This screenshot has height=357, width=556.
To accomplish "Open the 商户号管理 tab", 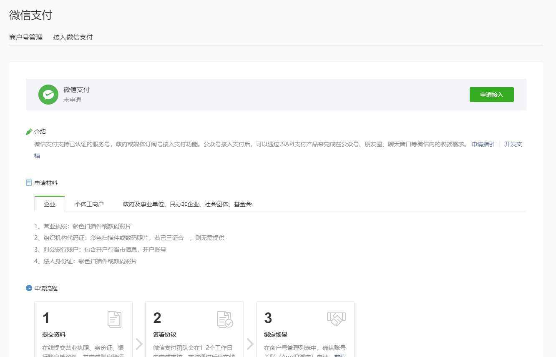I will click(x=26, y=37).
